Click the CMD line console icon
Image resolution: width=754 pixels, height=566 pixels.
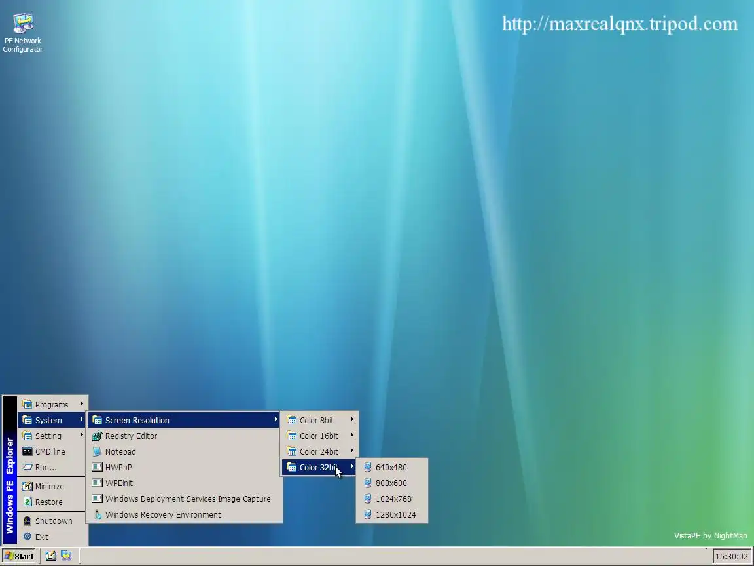pyautogui.click(x=27, y=451)
